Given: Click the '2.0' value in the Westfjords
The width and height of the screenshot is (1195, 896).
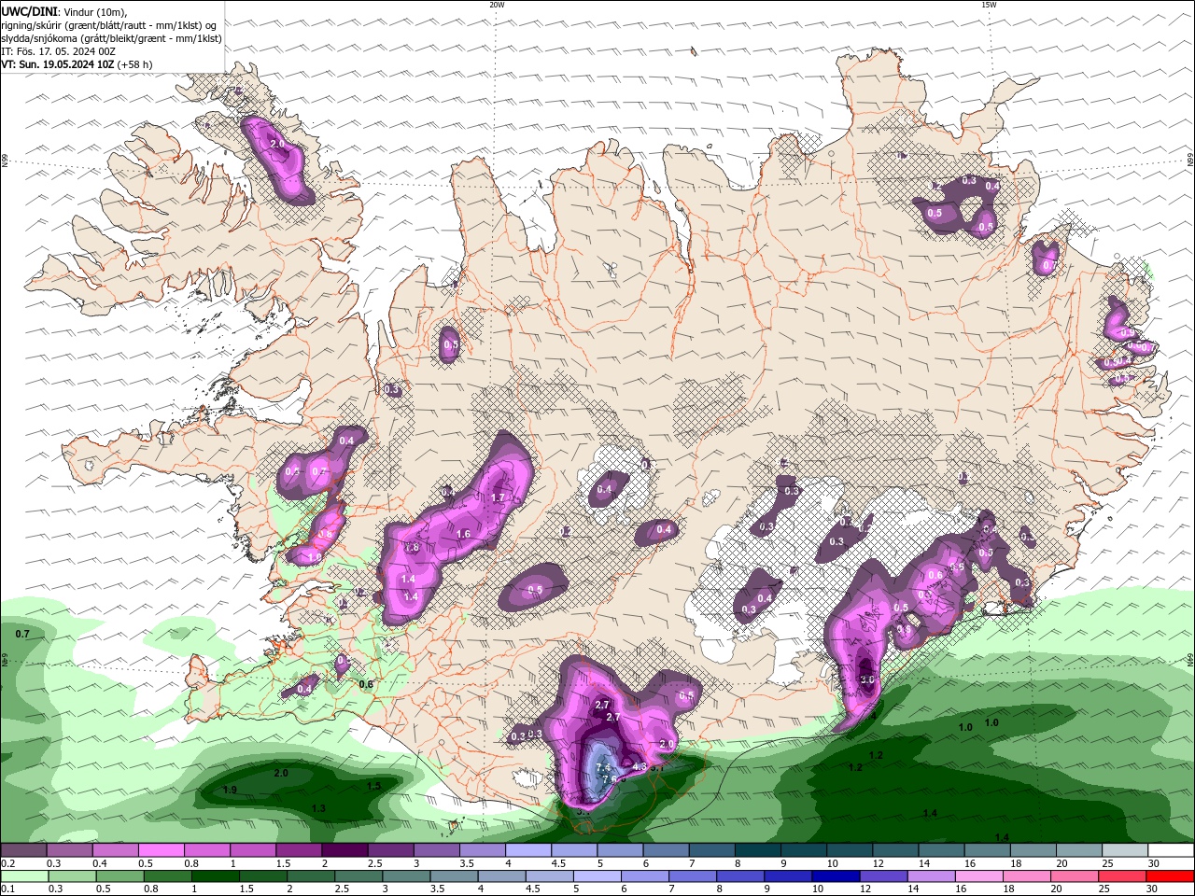Looking at the screenshot, I should click(x=277, y=144).
